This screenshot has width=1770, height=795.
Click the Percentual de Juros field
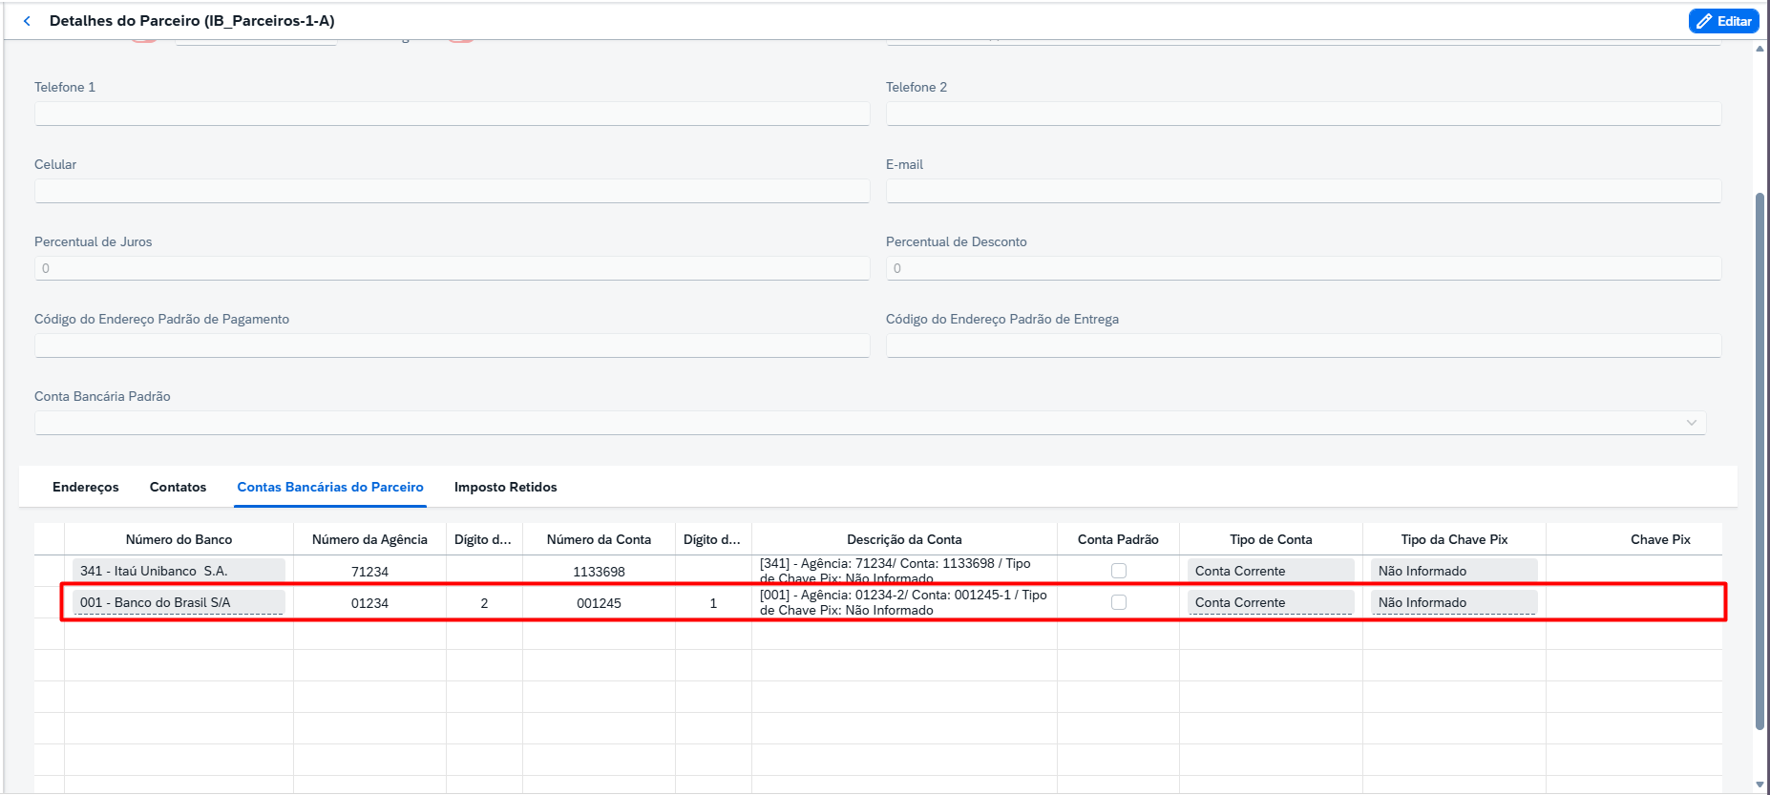click(452, 268)
